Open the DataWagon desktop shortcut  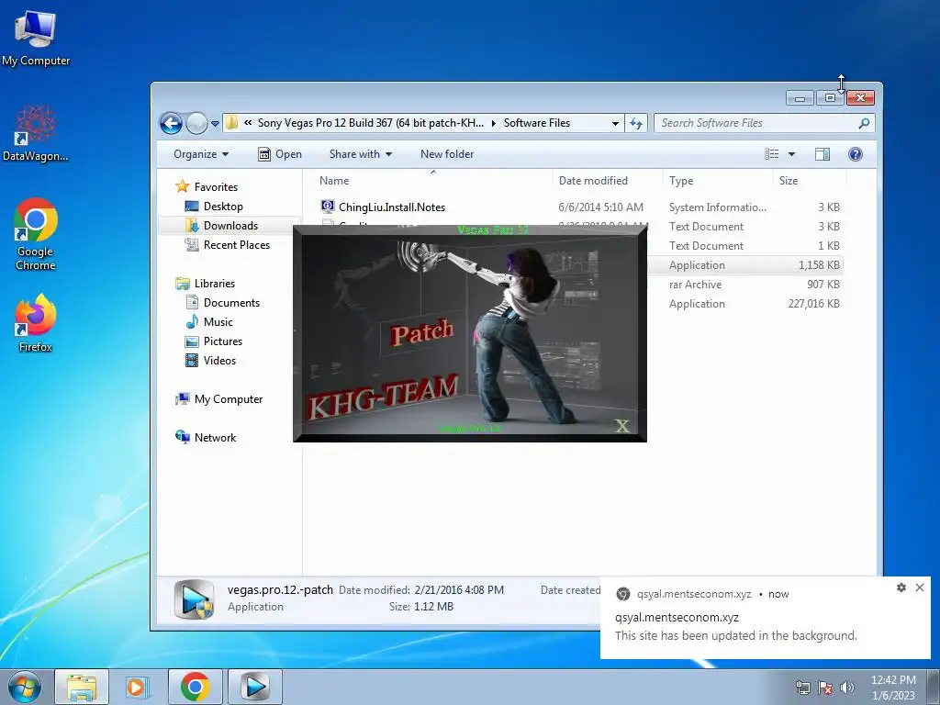[x=36, y=133]
